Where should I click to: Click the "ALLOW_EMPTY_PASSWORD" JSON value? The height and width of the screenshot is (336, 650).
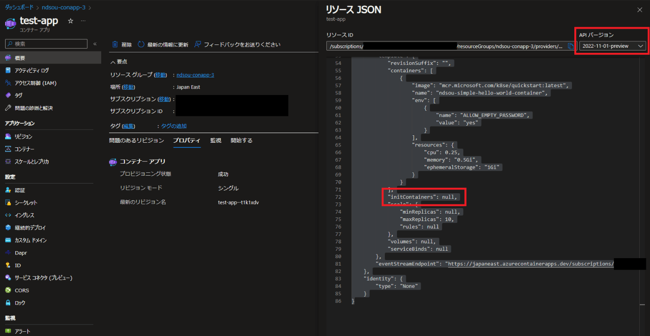(493, 115)
